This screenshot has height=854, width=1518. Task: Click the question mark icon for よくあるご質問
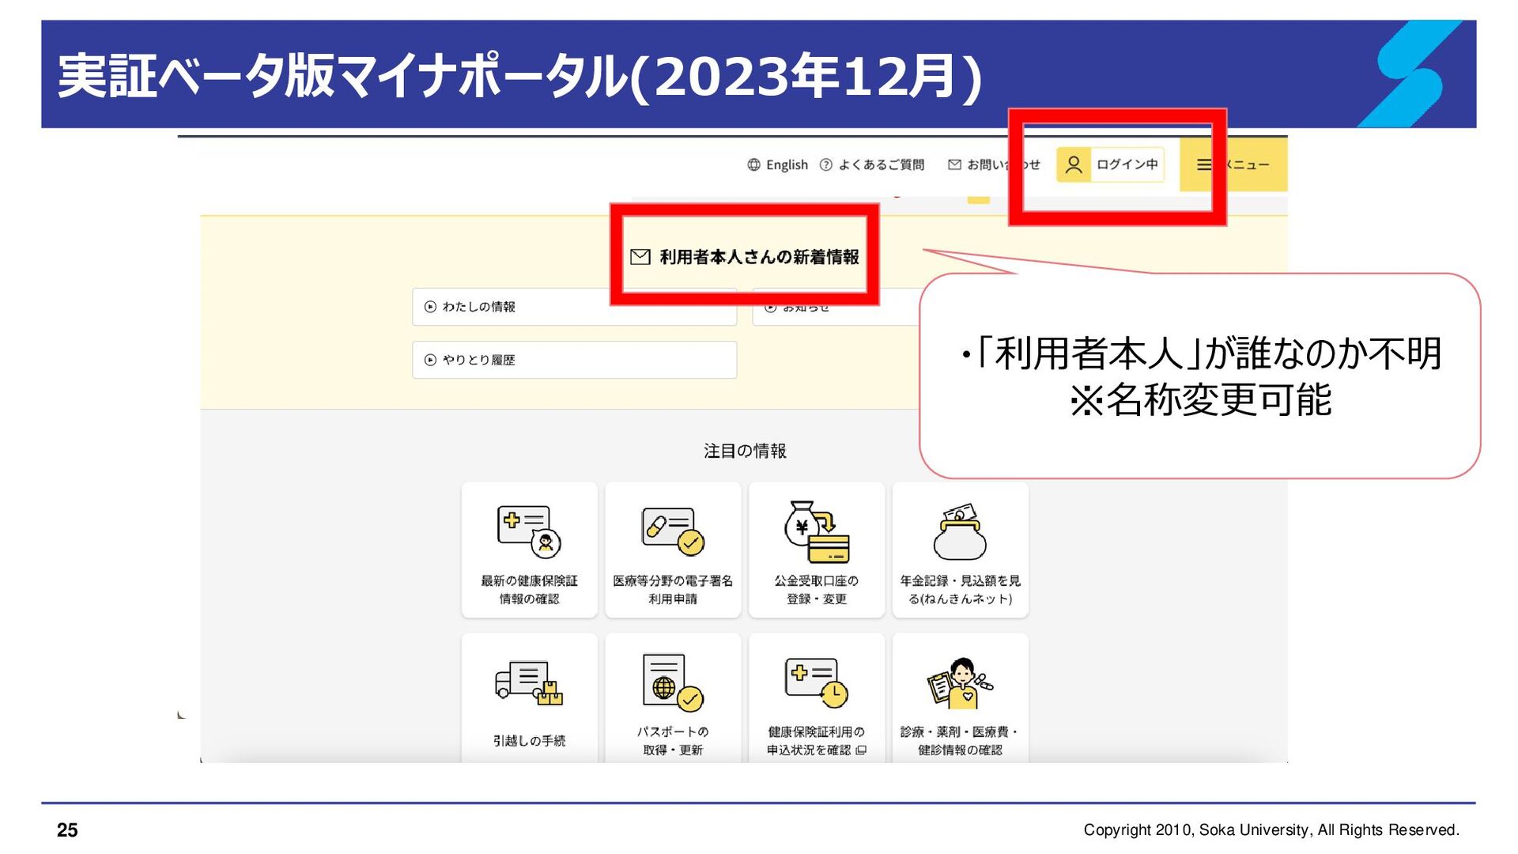tap(825, 164)
